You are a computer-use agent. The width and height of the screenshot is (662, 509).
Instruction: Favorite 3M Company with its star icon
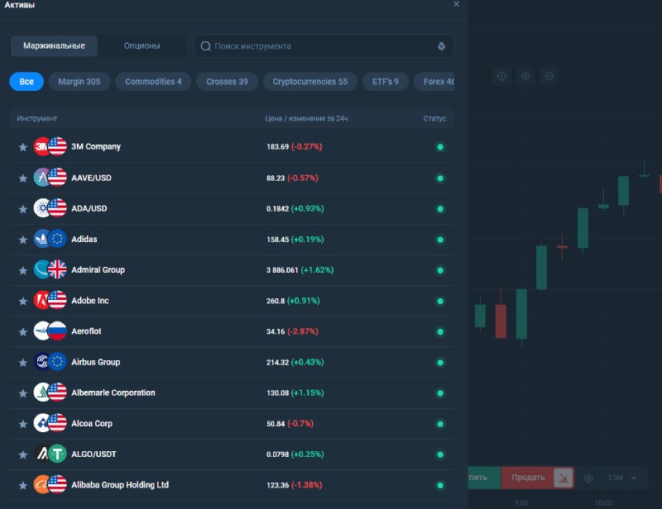tap(23, 147)
